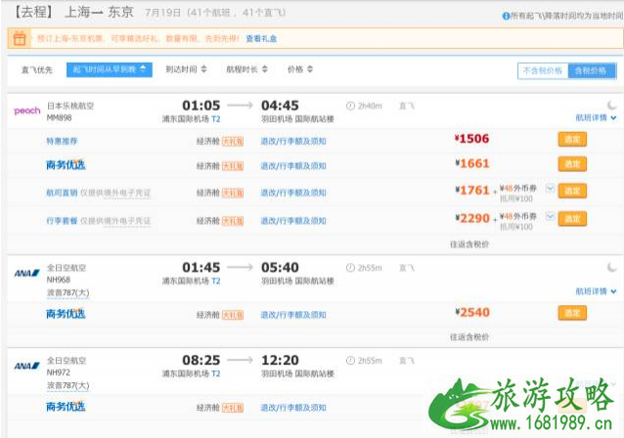Click clock duration icon for NH968 flight
624x438 pixels.
point(350,268)
